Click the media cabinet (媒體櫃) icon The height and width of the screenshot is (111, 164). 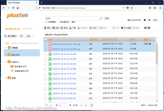[x=9, y=48]
